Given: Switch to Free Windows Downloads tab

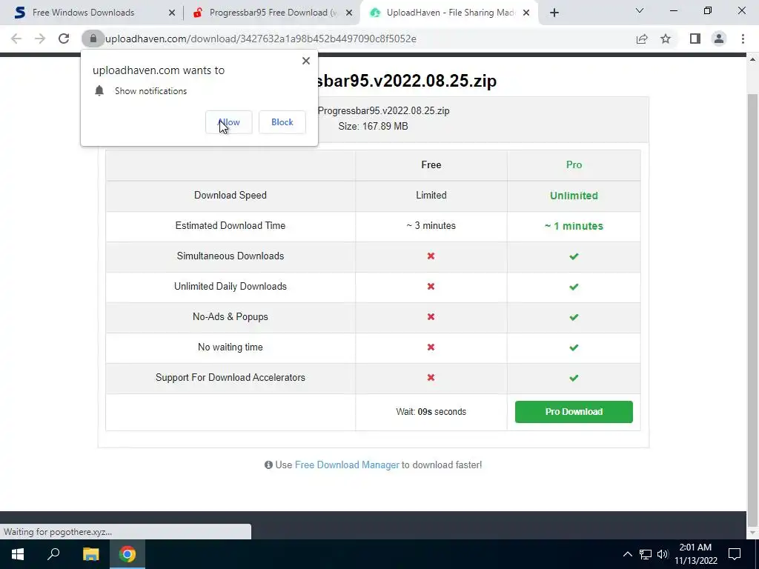Looking at the screenshot, I should click(83, 13).
